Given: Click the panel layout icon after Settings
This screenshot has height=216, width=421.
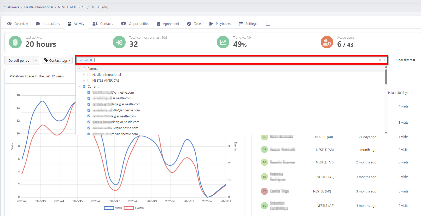Looking at the screenshot, I should click(268, 24).
